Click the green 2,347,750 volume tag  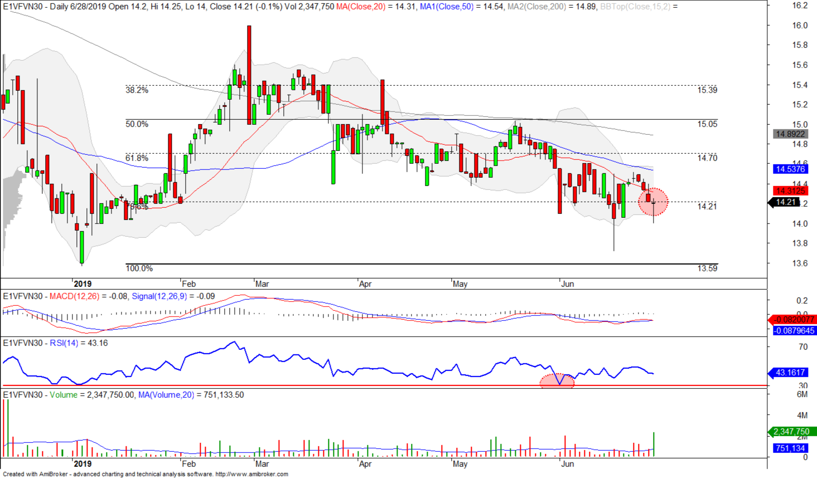click(792, 432)
